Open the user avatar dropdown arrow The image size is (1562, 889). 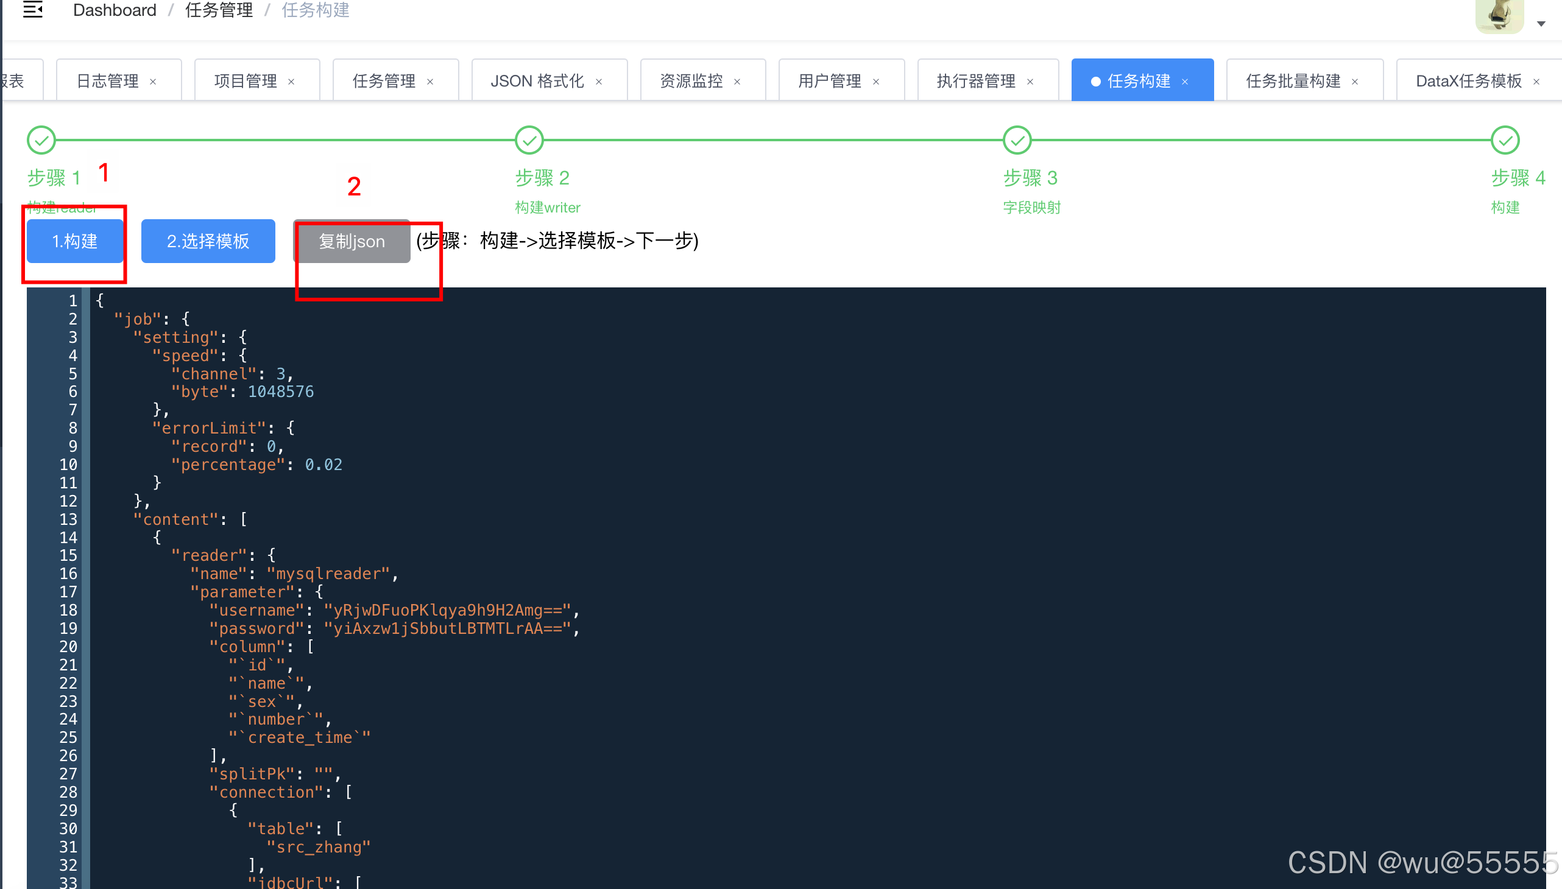click(x=1541, y=24)
